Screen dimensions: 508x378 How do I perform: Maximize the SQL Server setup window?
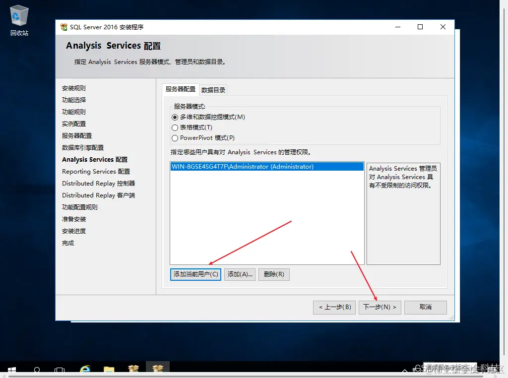tap(420, 27)
